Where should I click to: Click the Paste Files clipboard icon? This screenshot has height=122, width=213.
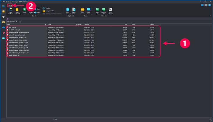[x=74, y=9]
